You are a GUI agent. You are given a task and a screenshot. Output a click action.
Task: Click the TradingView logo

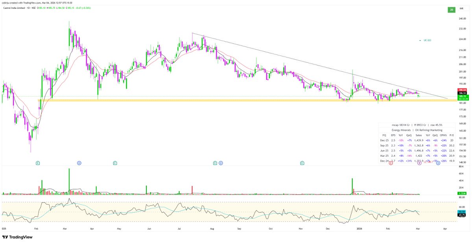(x=17, y=237)
